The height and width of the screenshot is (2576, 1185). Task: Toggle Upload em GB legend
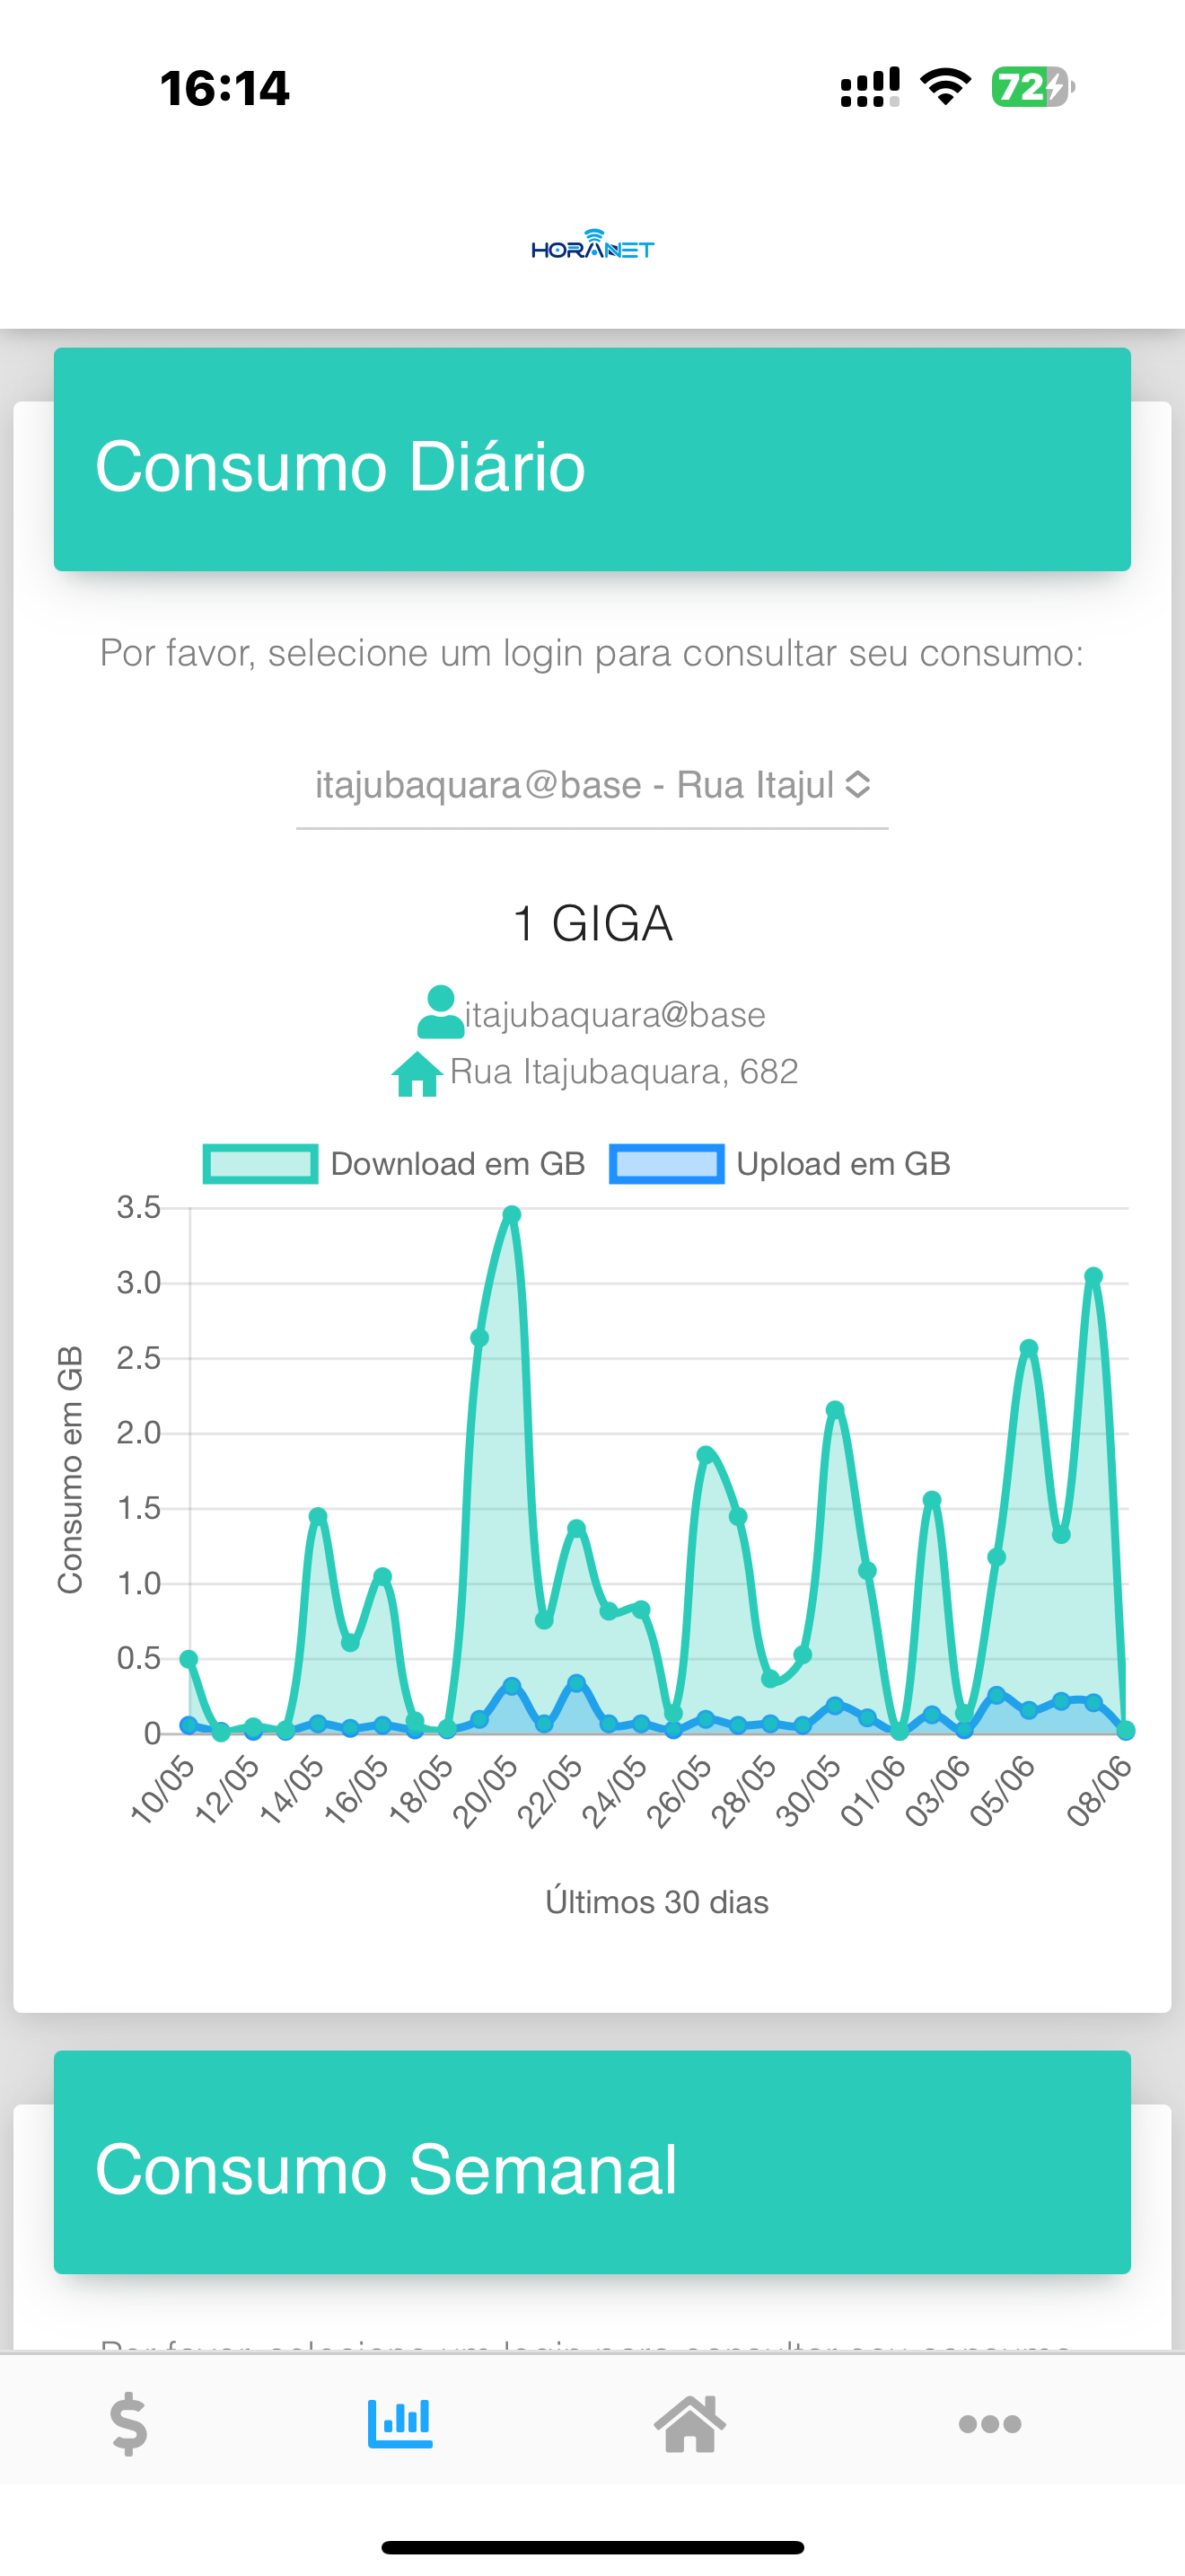[779, 1163]
